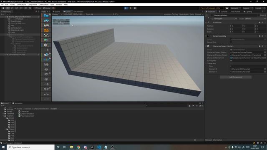Open the Transform component help icon
The height and width of the screenshot is (150, 267).
click(259, 22)
